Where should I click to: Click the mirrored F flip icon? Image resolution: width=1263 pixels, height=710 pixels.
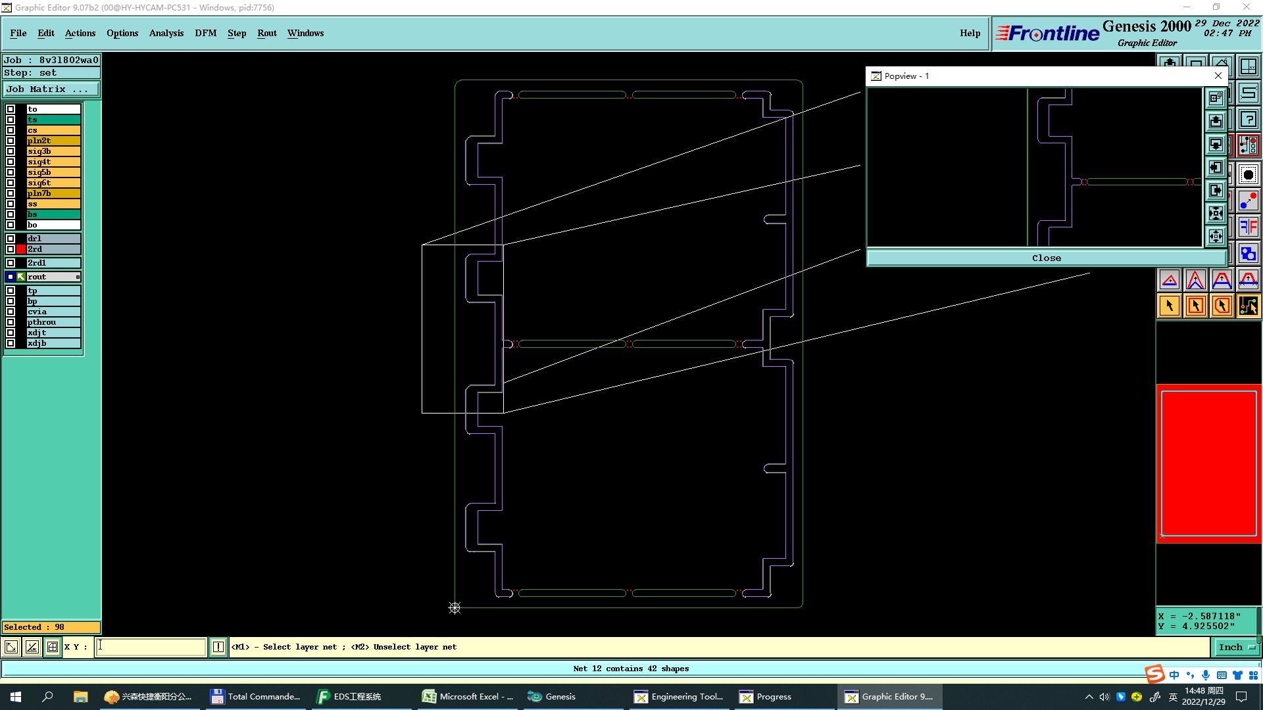click(x=1248, y=227)
